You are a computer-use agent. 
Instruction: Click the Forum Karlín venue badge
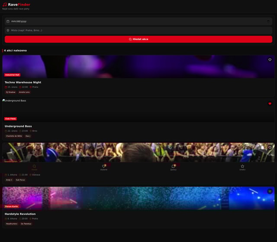pyautogui.click(x=12, y=207)
